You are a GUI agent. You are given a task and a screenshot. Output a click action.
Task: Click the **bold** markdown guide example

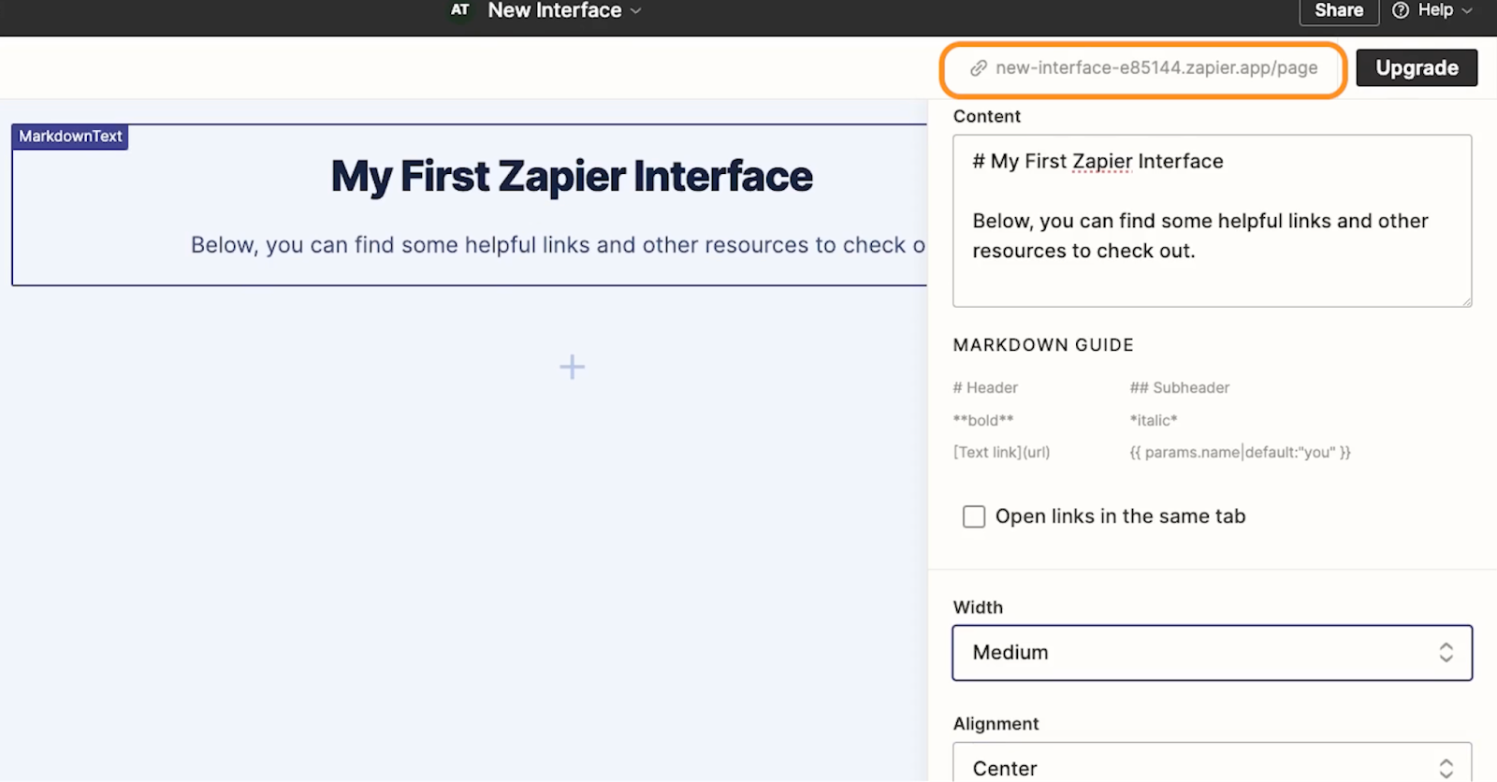[x=983, y=420]
